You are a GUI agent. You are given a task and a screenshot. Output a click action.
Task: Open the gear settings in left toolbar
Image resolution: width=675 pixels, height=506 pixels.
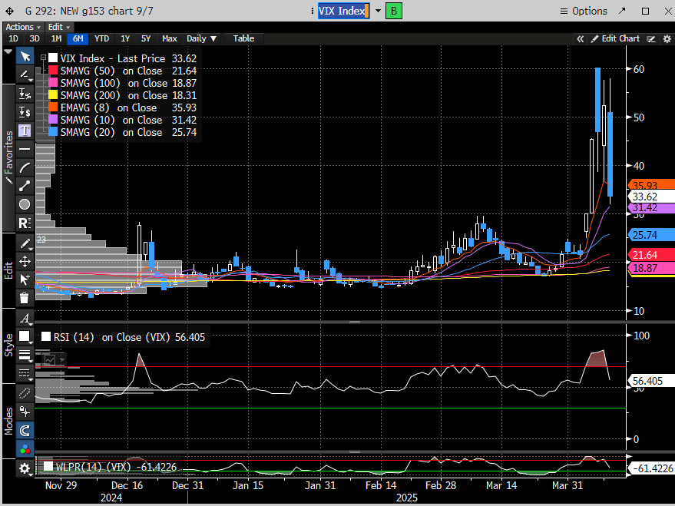tap(25, 468)
